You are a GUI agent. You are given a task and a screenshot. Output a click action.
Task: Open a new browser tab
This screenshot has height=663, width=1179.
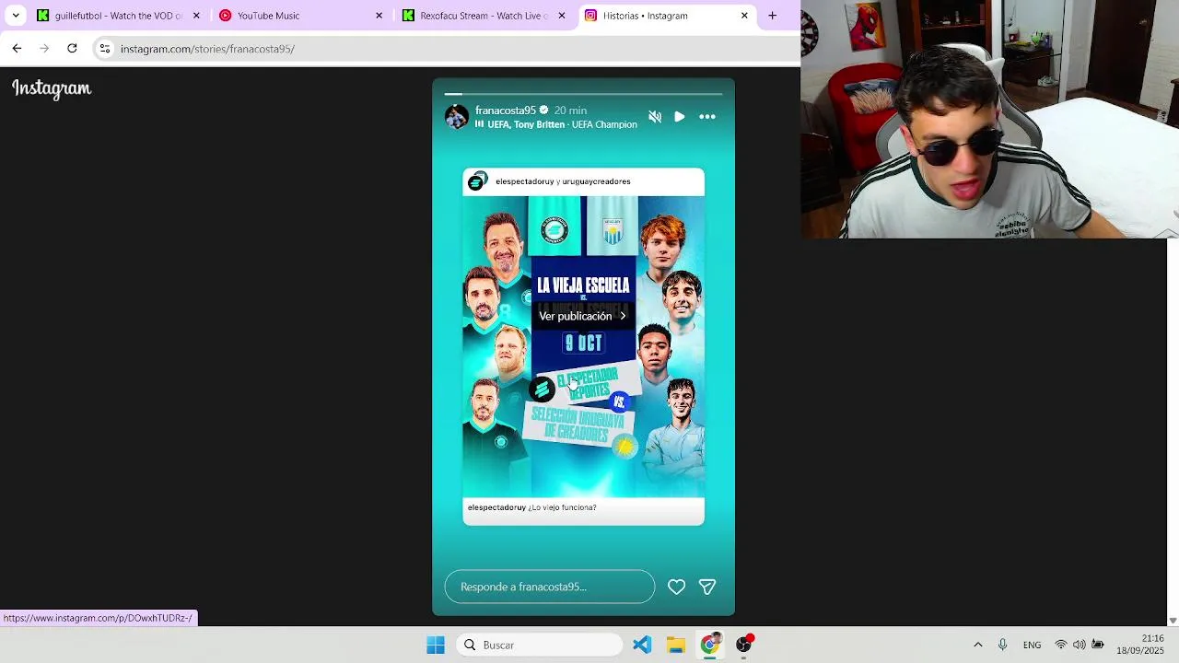(x=772, y=16)
